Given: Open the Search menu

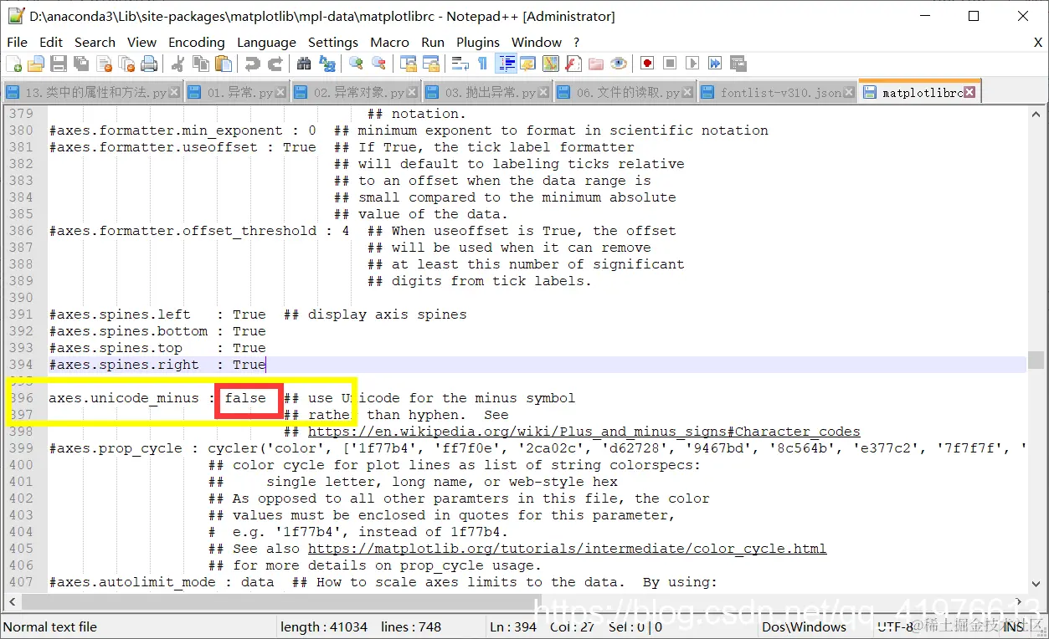Looking at the screenshot, I should coord(95,42).
